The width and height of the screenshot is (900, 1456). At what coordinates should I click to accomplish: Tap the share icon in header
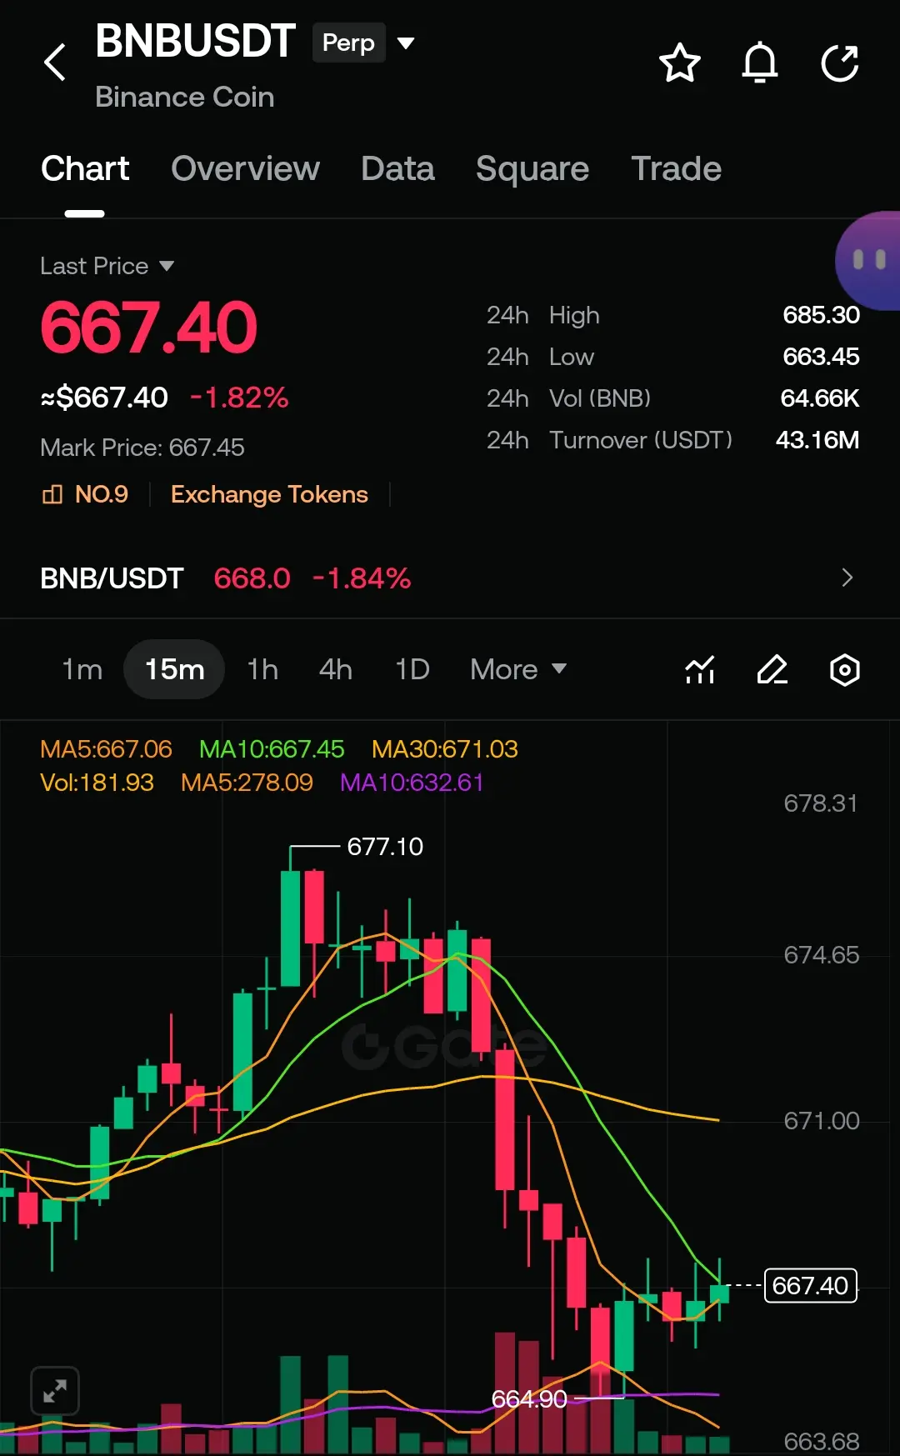(840, 63)
